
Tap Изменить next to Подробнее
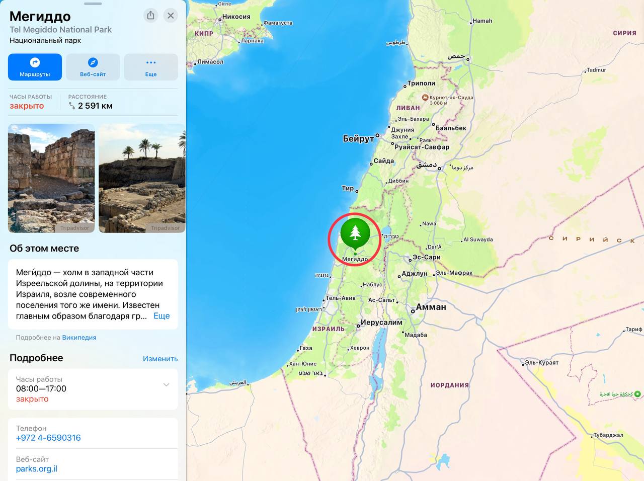pos(160,359)
